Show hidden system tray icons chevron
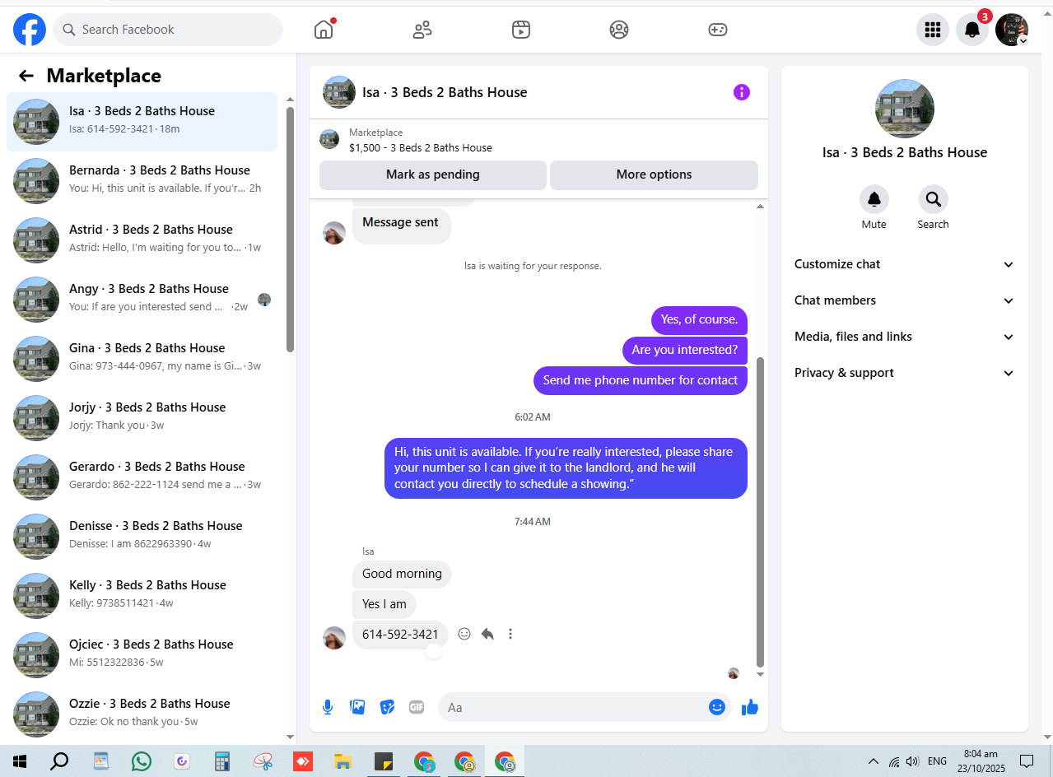This screenshot has width=1053, height=777. tap(874, 761)
